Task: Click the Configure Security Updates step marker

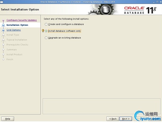Action: tap(3, 20)
